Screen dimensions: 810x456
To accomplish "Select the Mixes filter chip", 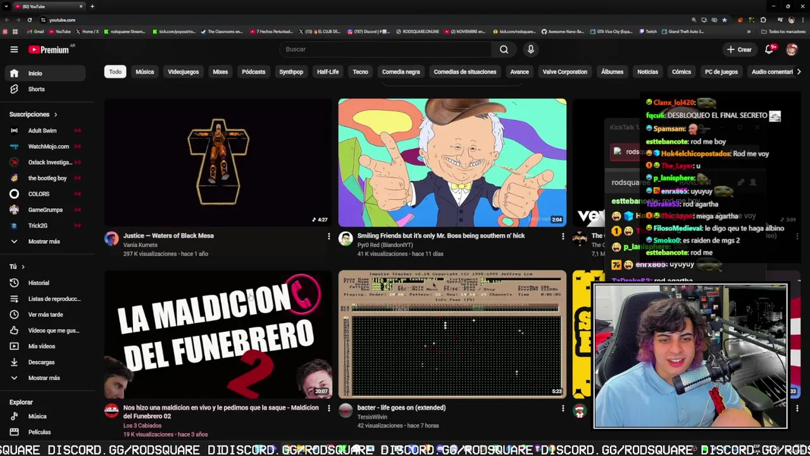I will [x=220, y=72].
